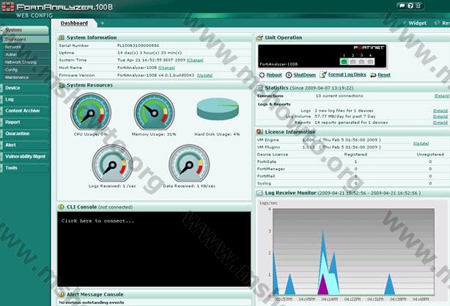The height and width of the screenshot is (306, 450).
Task: Click Change link for System Time
Action: coord(195,60)
